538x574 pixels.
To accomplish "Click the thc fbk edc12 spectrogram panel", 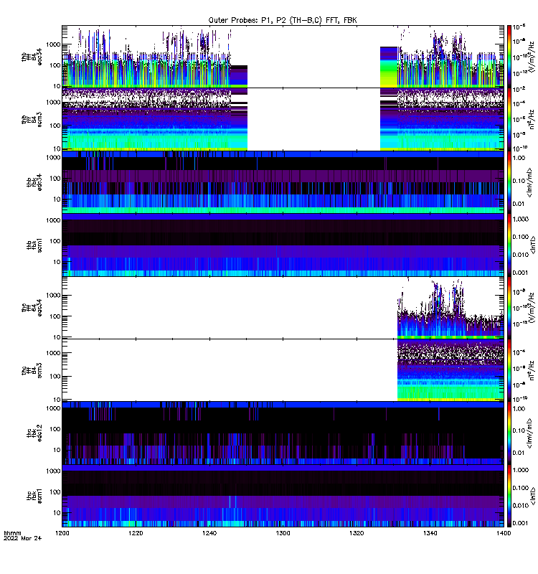I will click(283, 433).
